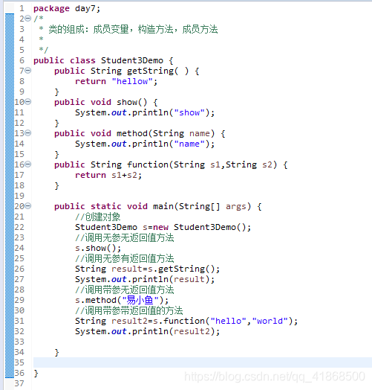Collapse the show method fold at line 10
The image size is (372, 390).
[x=28, y=102]
